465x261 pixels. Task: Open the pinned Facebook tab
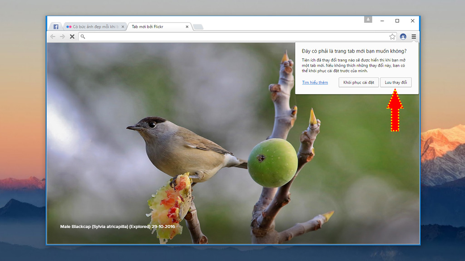[56, 27]
